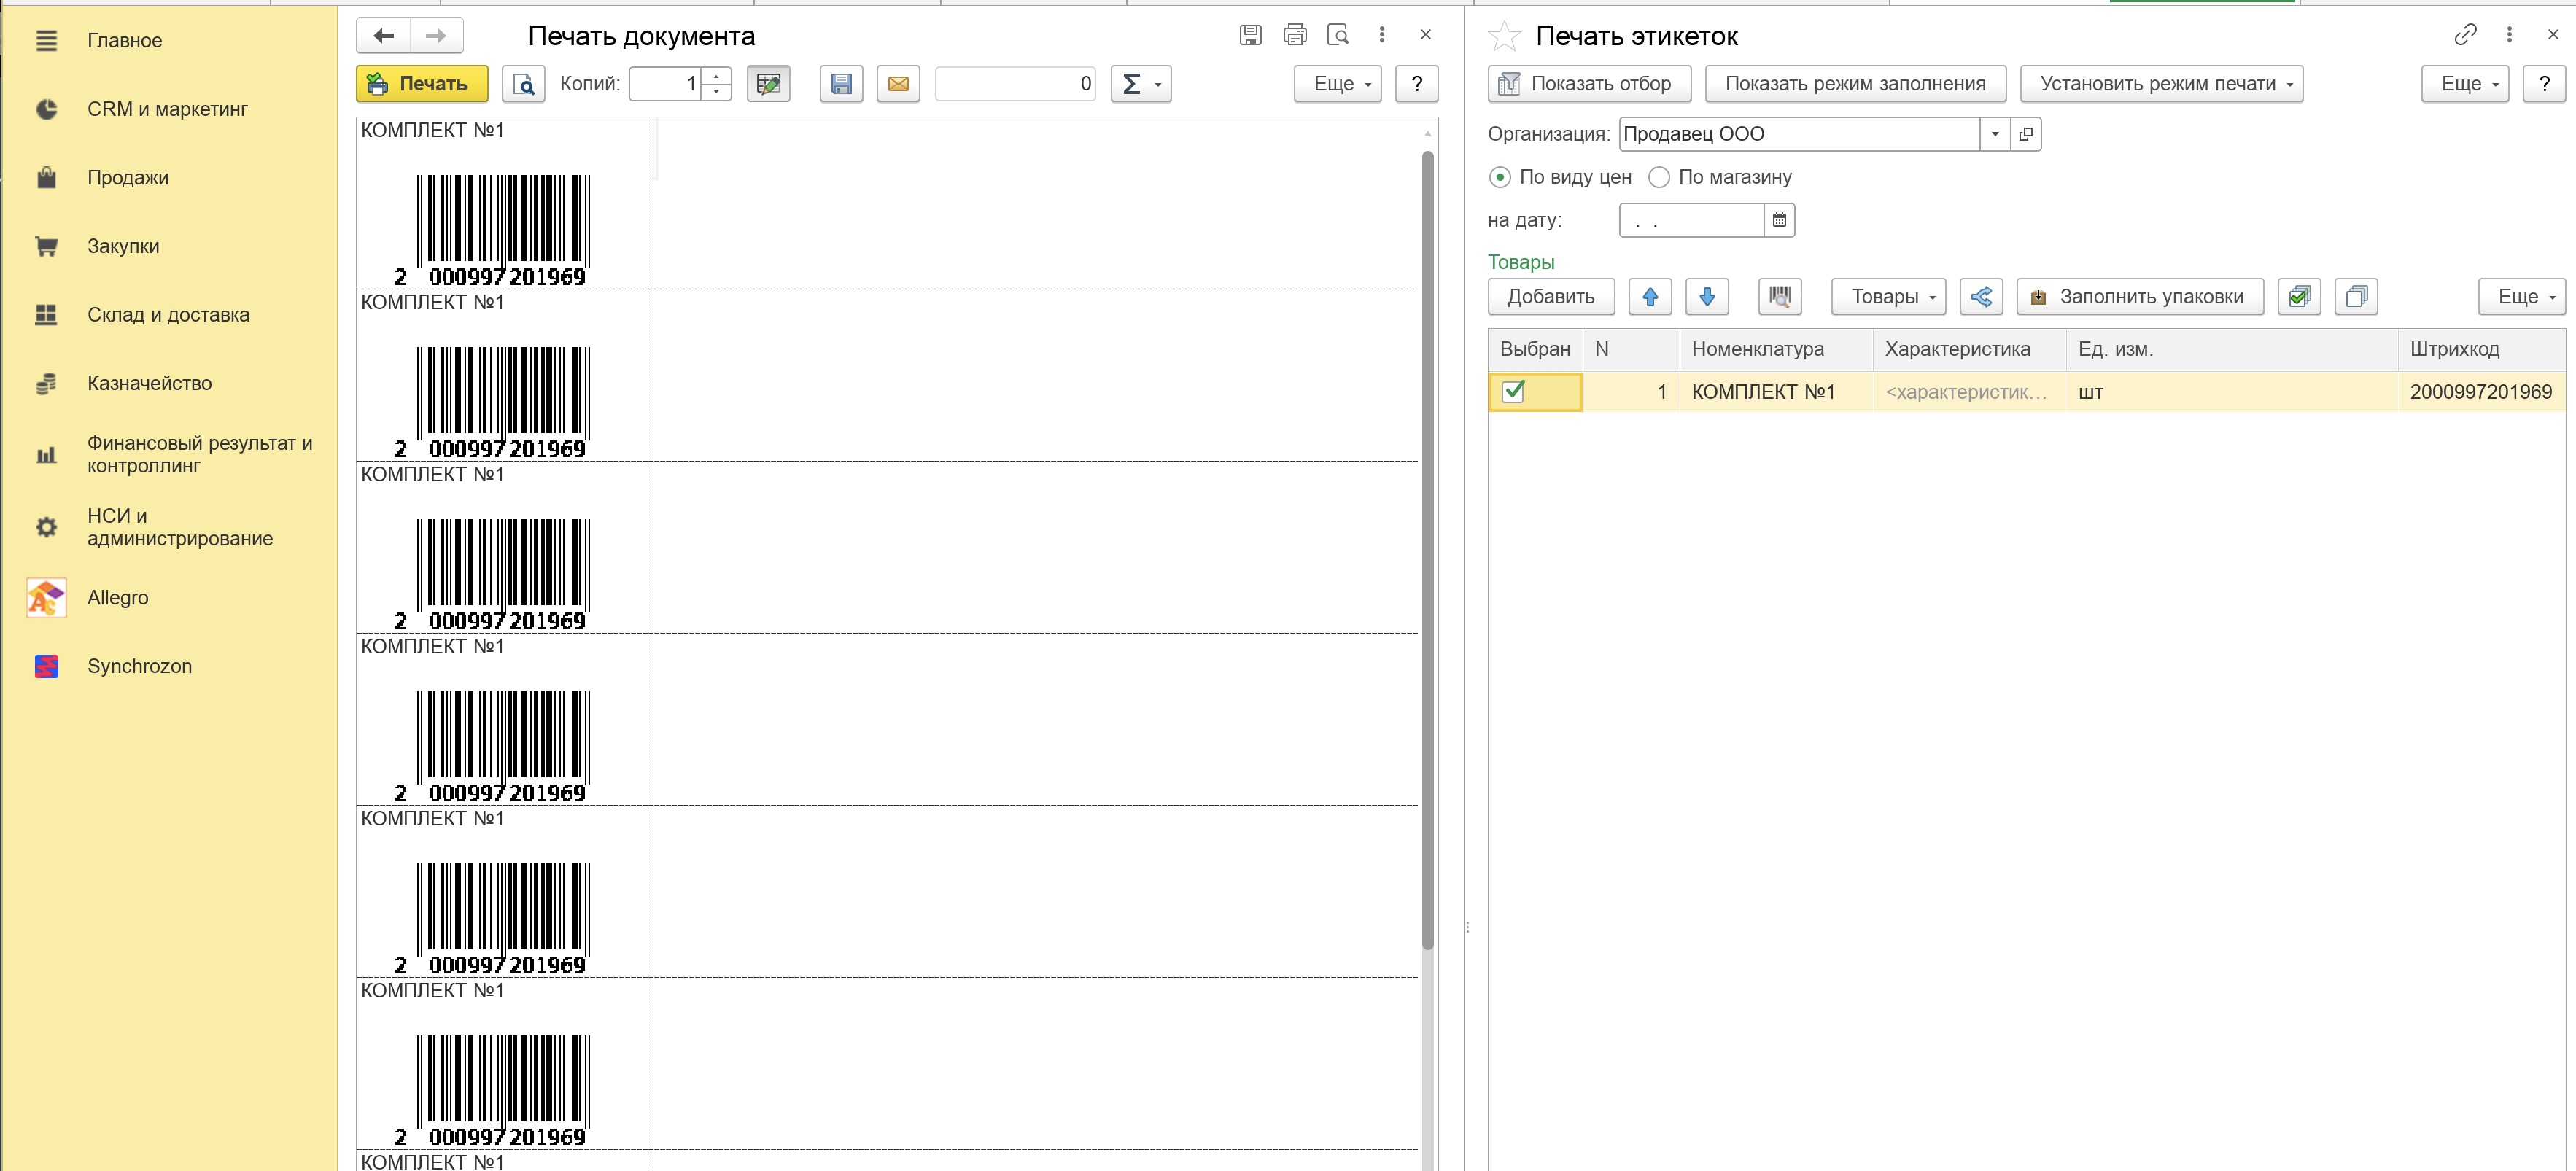
Task: Click the barcode search icon
Action: [x=1780, y=297]
